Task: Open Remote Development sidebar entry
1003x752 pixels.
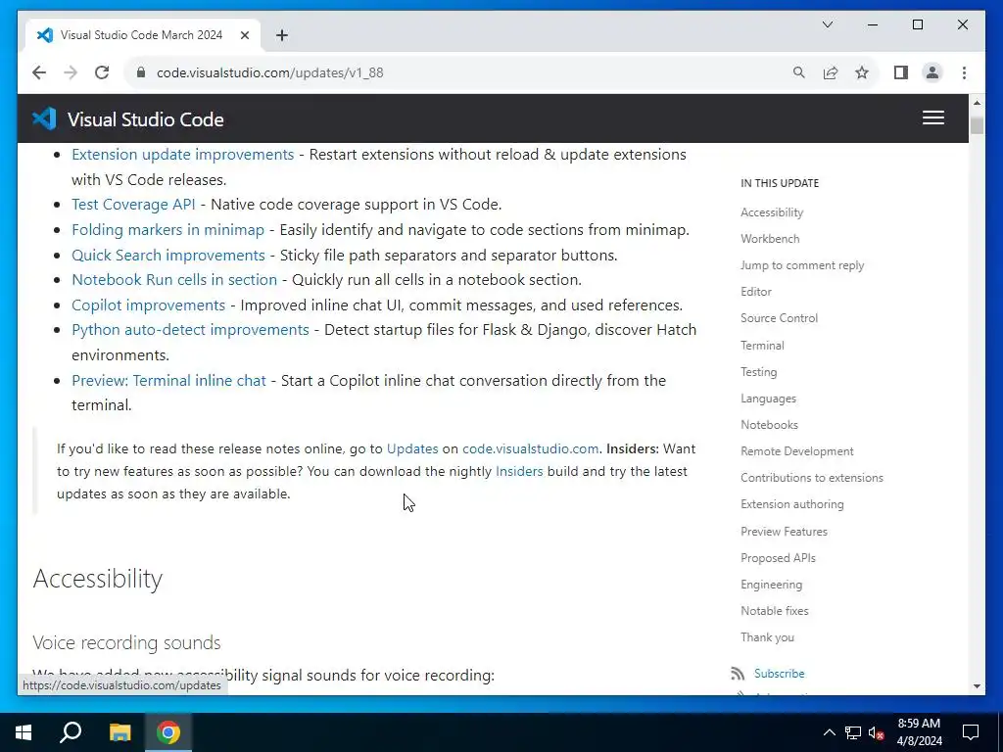Action: coord(796,451)
